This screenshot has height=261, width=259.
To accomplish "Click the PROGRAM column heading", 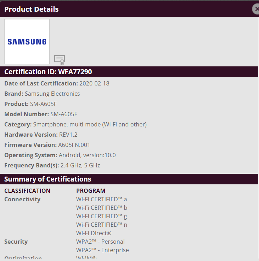I will (91, 191).
